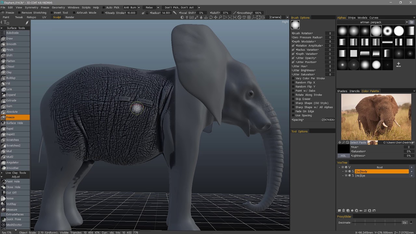Toggle the grid icon in viewport toolbar
Screen dimensions: 416x234
point(249,17)
